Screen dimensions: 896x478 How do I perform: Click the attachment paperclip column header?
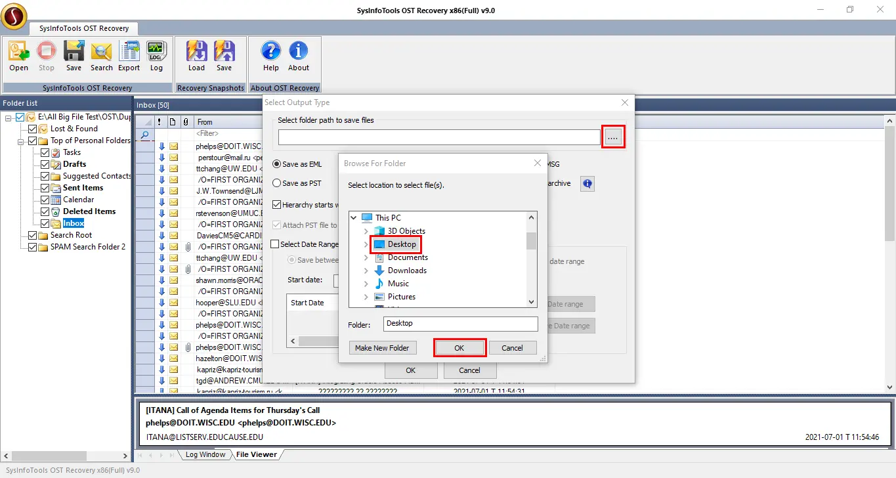tap(186, 122)
